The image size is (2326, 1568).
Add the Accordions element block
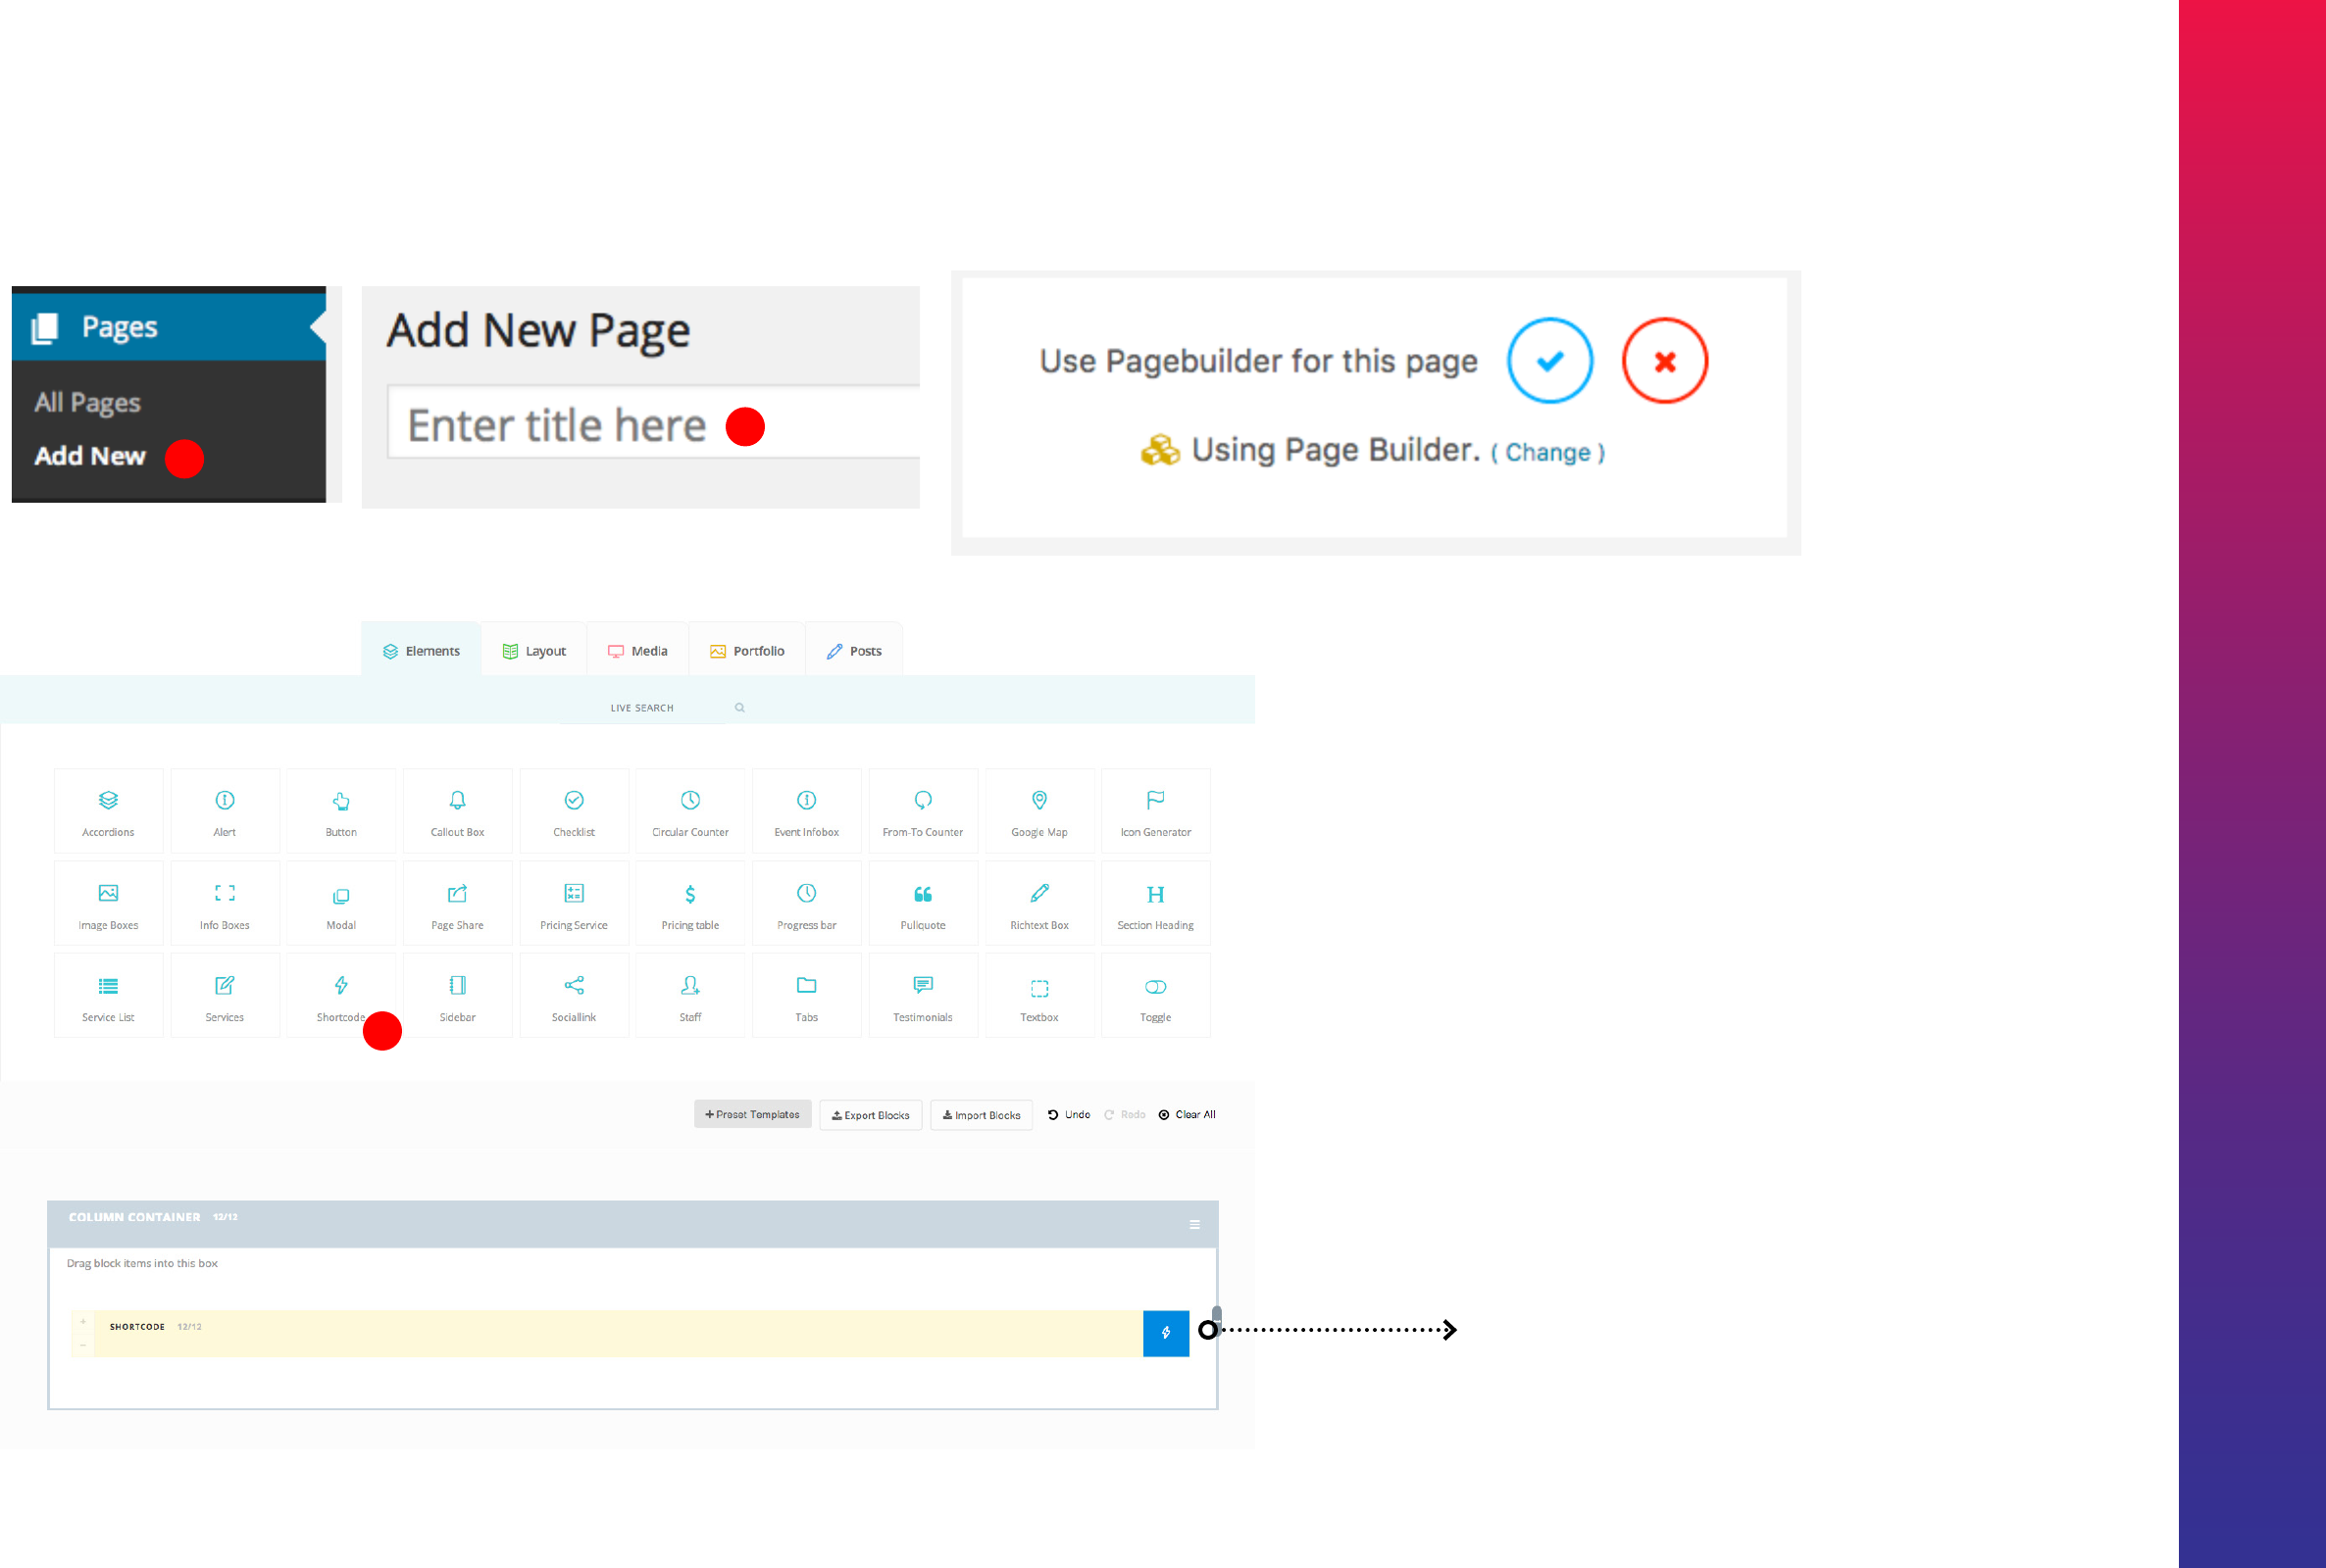click(x=108, y=811)
